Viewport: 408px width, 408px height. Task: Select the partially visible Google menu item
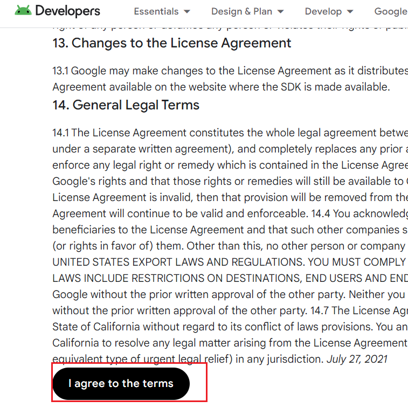click(391, 11)
